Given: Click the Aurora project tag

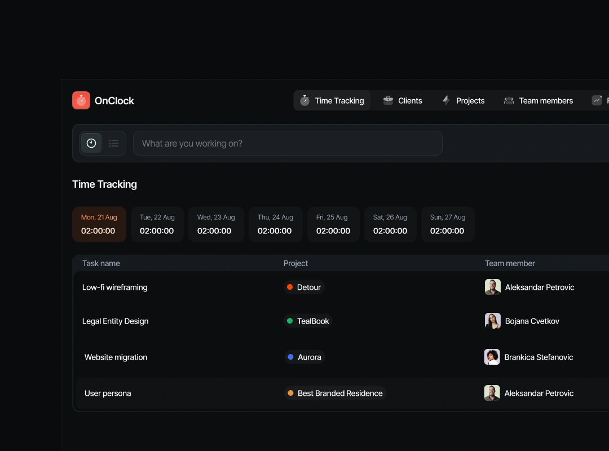Looking at the screenshot, I should point(304,357).
